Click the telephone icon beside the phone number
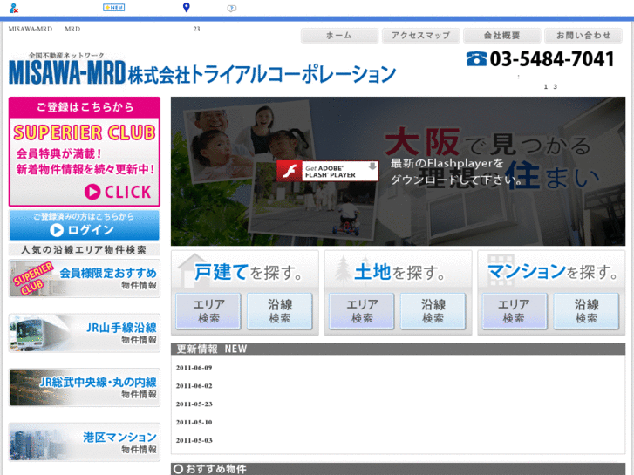Image resolution: width=634 pixels, height=475 pixels. coord(476,58)
